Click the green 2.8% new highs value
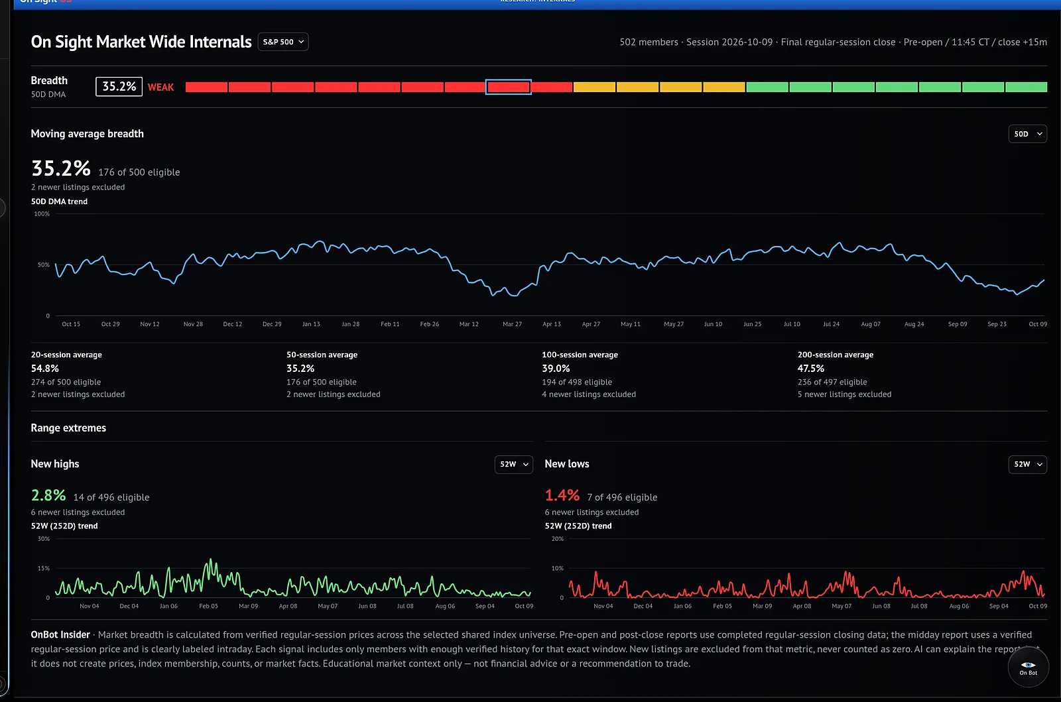The image size is (1061, 702). pyautogui.click(x=48, y=495)
